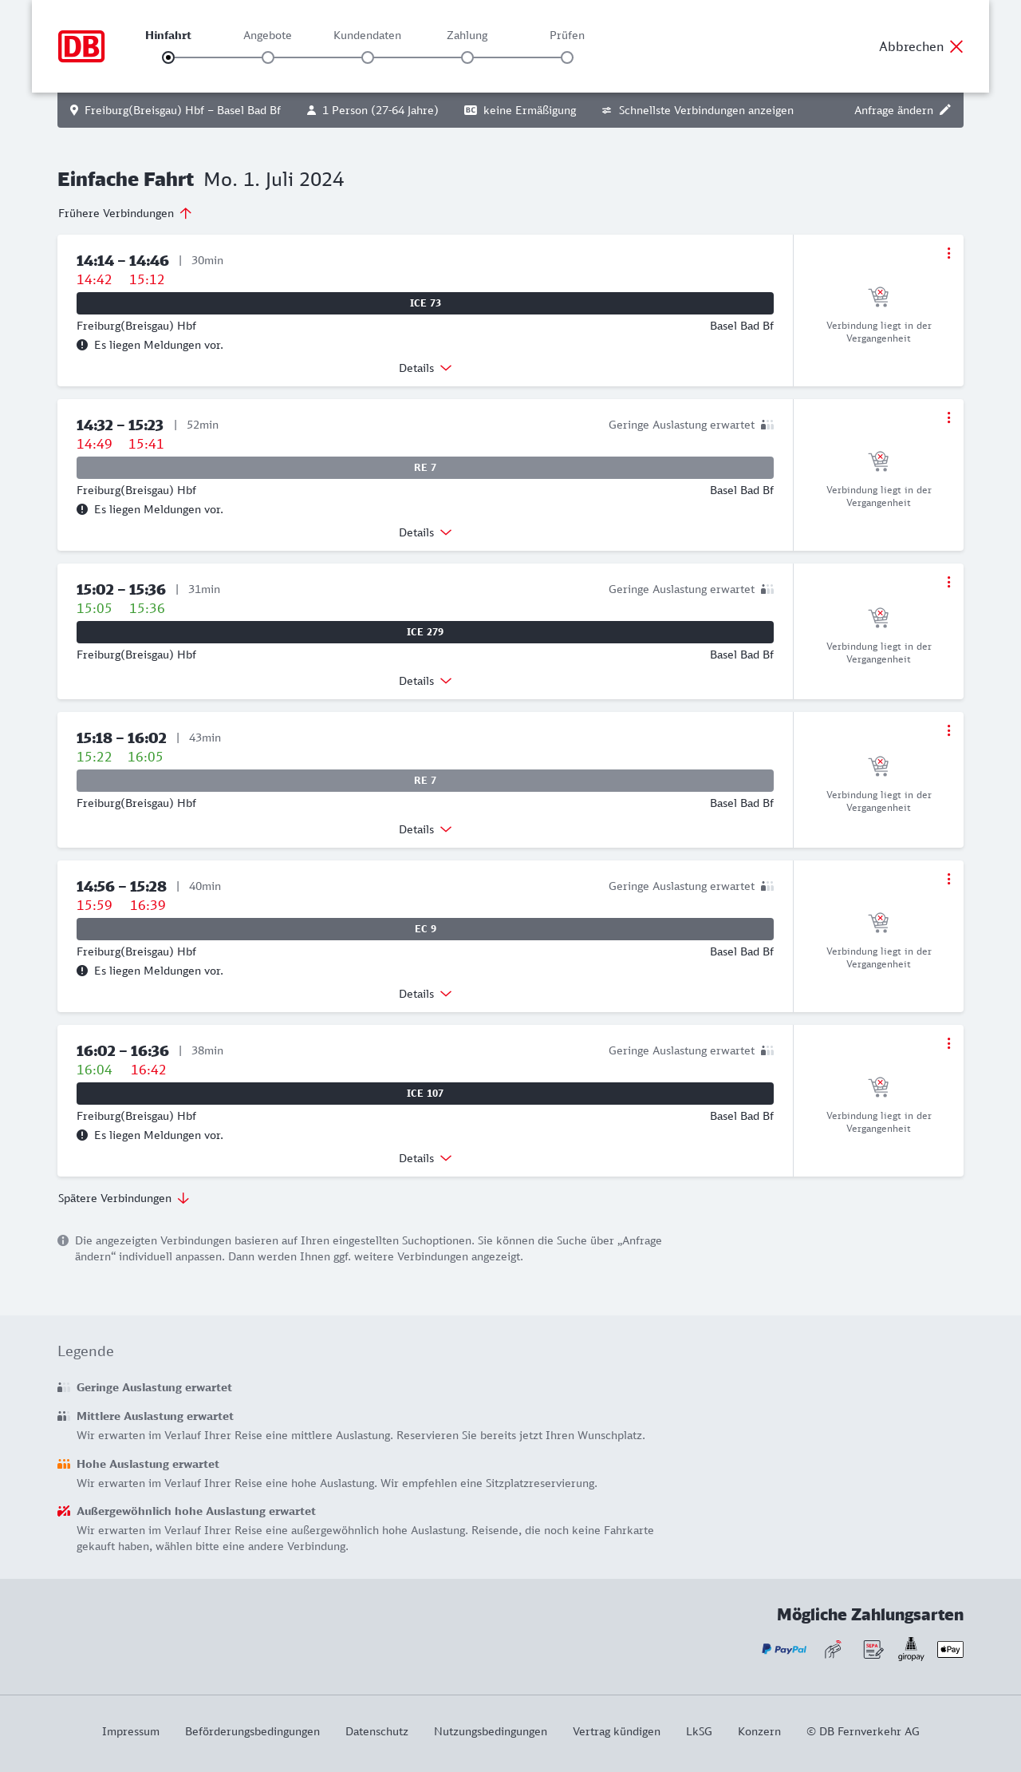This screenshot has width=1021, height=1772.
Task: Select the Angebote step circle
Action: (x=268, y=57)
